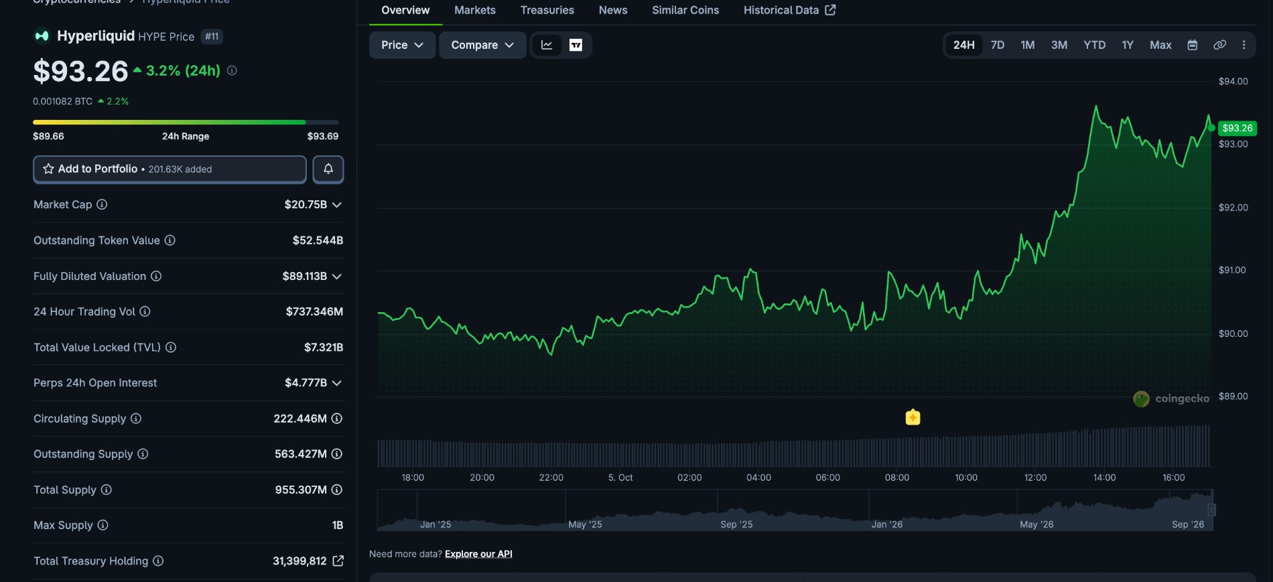1273x582 pixels.
Task: Select the 3M time range
Action: coord(1059,45)
